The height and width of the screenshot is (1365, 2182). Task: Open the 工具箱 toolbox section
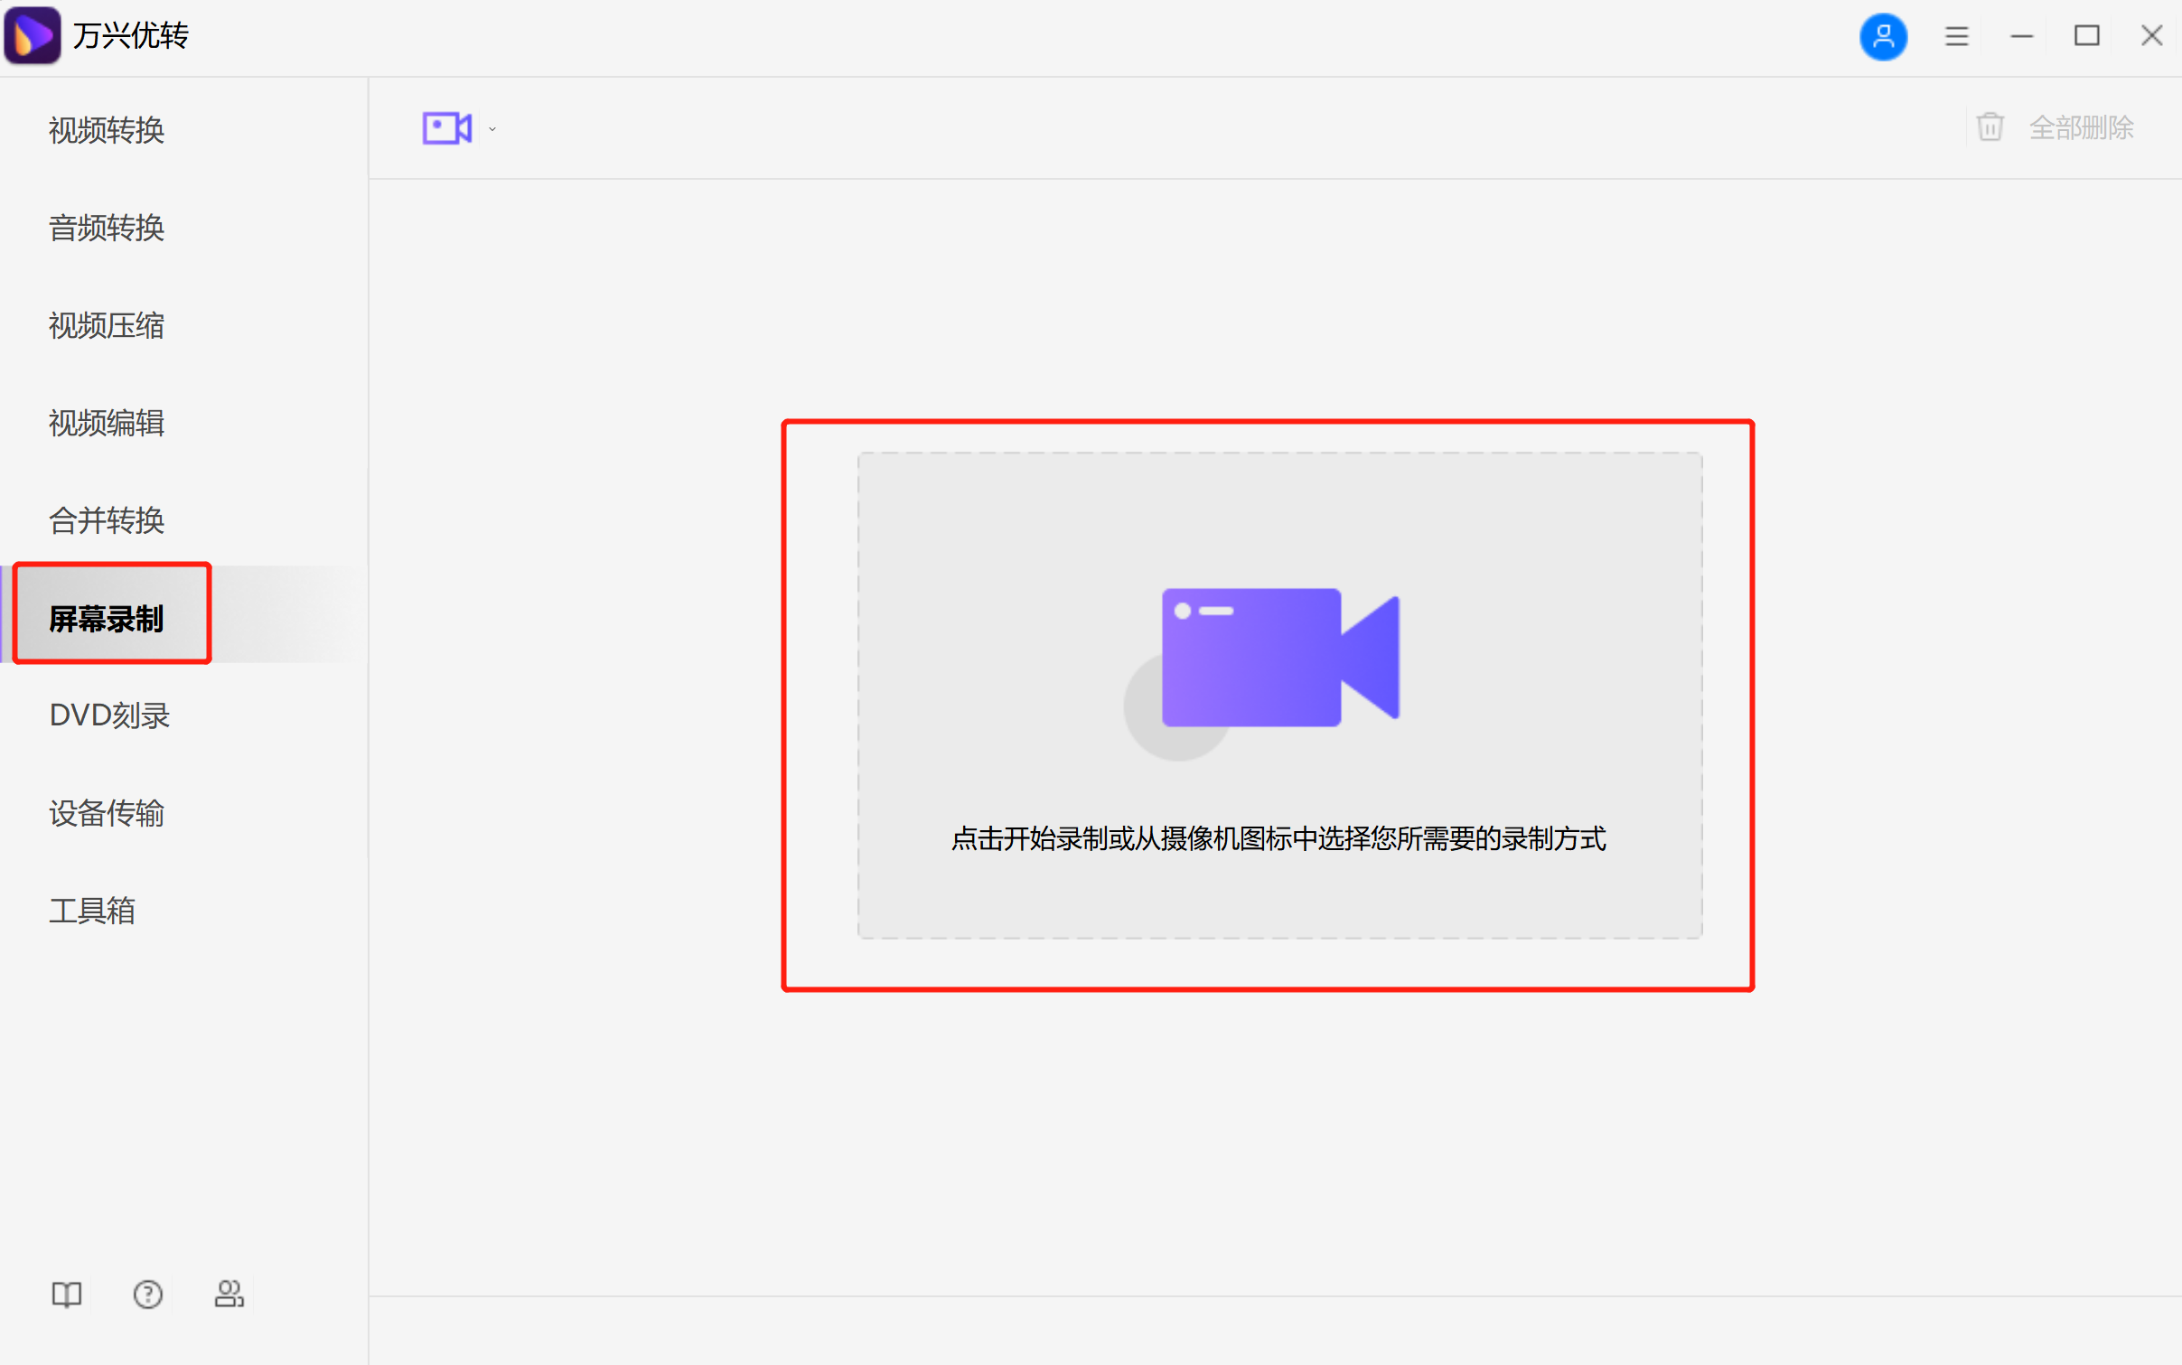tap(92, 911)
